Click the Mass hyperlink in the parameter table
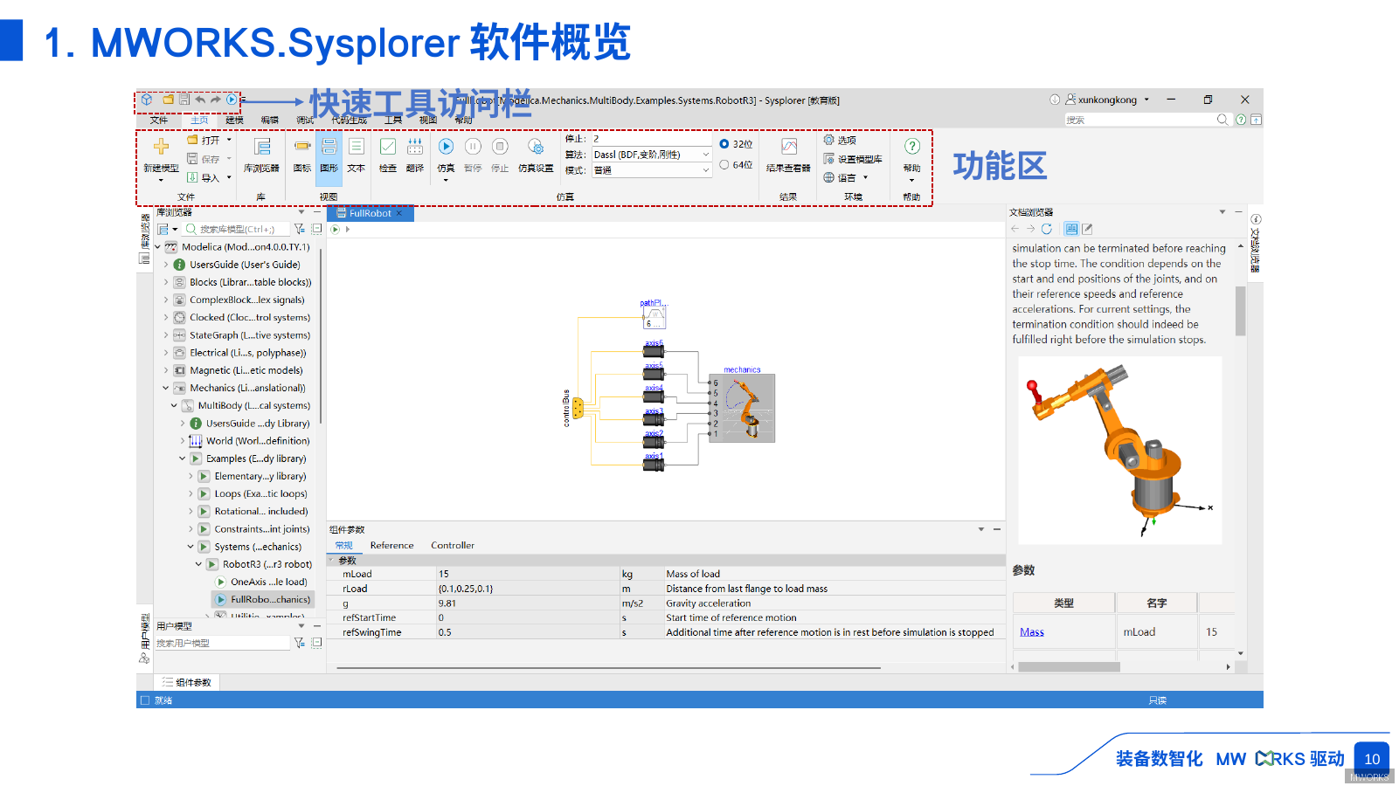The width and height of the screenshot is (1399, 786). [1032, 631]
